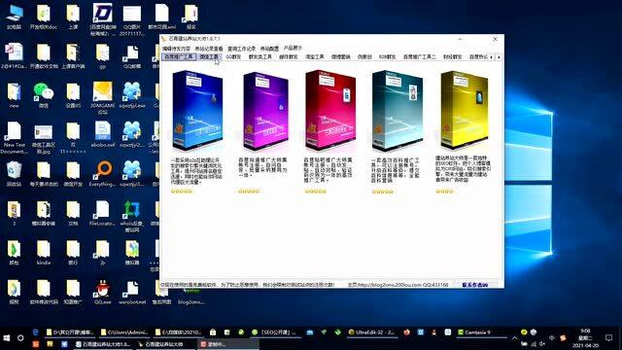The image size is (622, 350).
Task: Open Camtasia 9 from the taskbar
Action: (474, 332)
